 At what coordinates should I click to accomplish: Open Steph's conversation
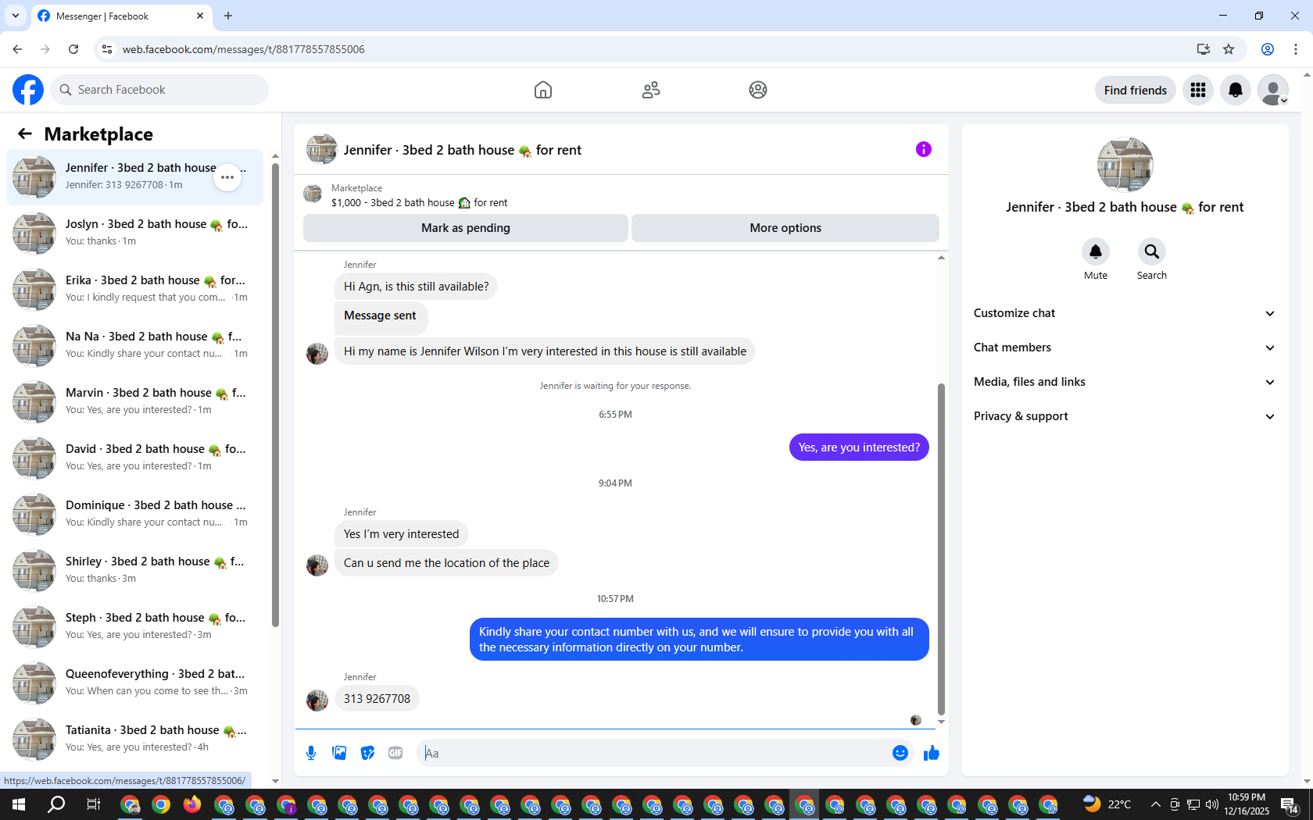click(134, 626)
